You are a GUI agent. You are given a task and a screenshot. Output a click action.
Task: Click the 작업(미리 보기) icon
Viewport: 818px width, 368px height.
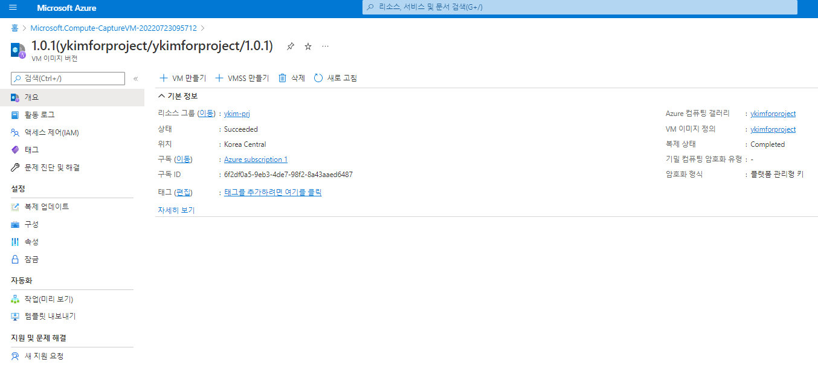pos(15,299)
